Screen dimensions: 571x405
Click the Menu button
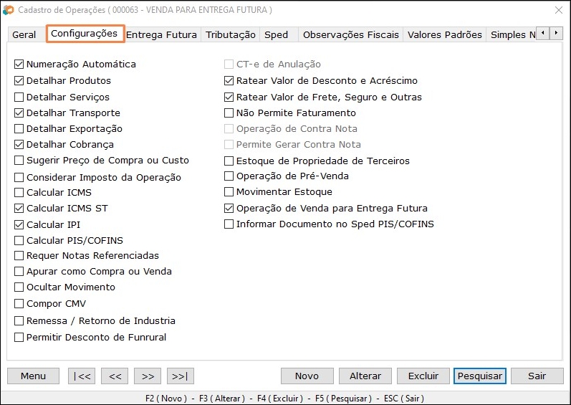point(33,376)
